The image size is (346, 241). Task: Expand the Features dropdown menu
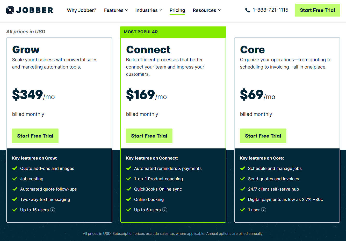[116, 10]
